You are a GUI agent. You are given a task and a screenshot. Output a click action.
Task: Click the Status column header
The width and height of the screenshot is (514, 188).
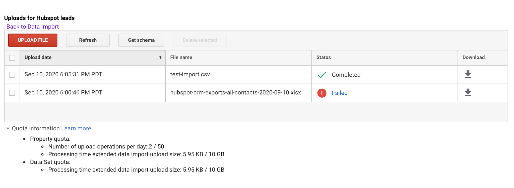pyautogui.click(x=324, y=58)
